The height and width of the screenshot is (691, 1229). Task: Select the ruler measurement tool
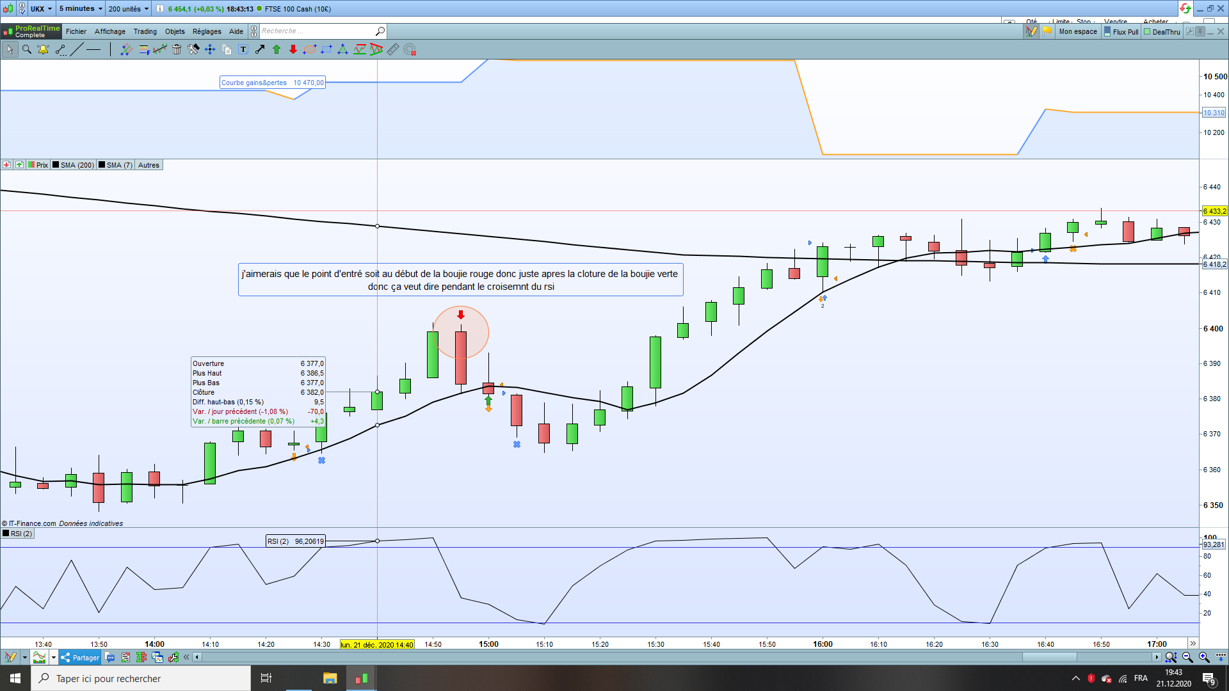pyautogui.click(x=393, y=49)
